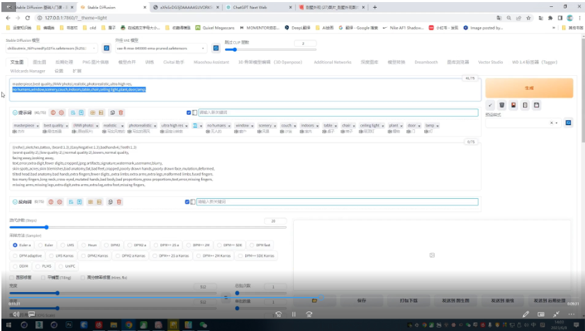Open the PNG 图片信息 tab
The height and width of the screenshot is (331, 585).
click(95, 62)
